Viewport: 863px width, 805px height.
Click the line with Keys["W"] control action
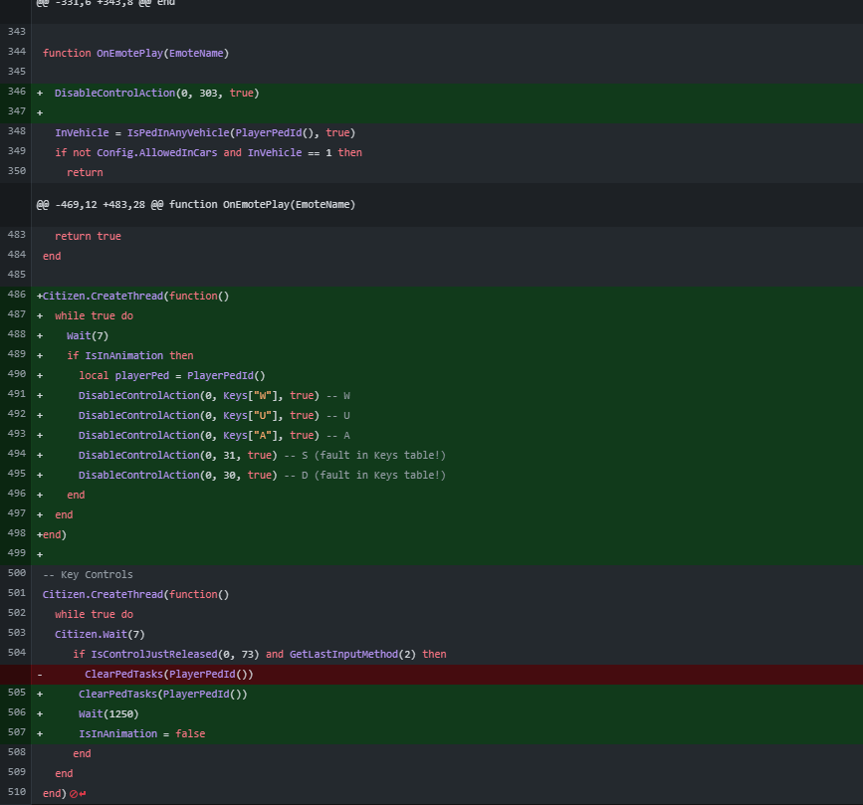(214, 395)
